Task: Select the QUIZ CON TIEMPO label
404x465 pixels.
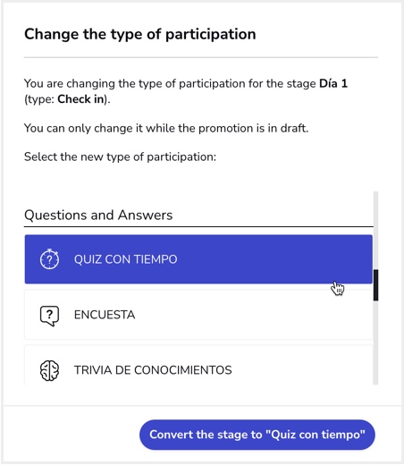Action: [x=125, y=259]
